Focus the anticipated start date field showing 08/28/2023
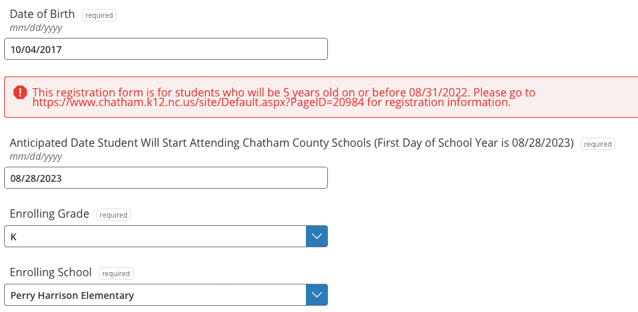The image size is (638, 312). pyautogui.click(x=165, y=178)
